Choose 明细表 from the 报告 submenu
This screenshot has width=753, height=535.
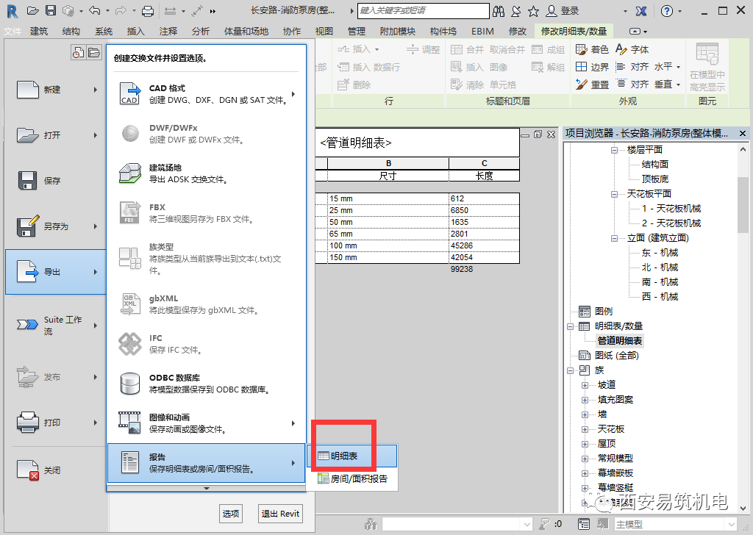pyautogui.click(x=347, y=456)
